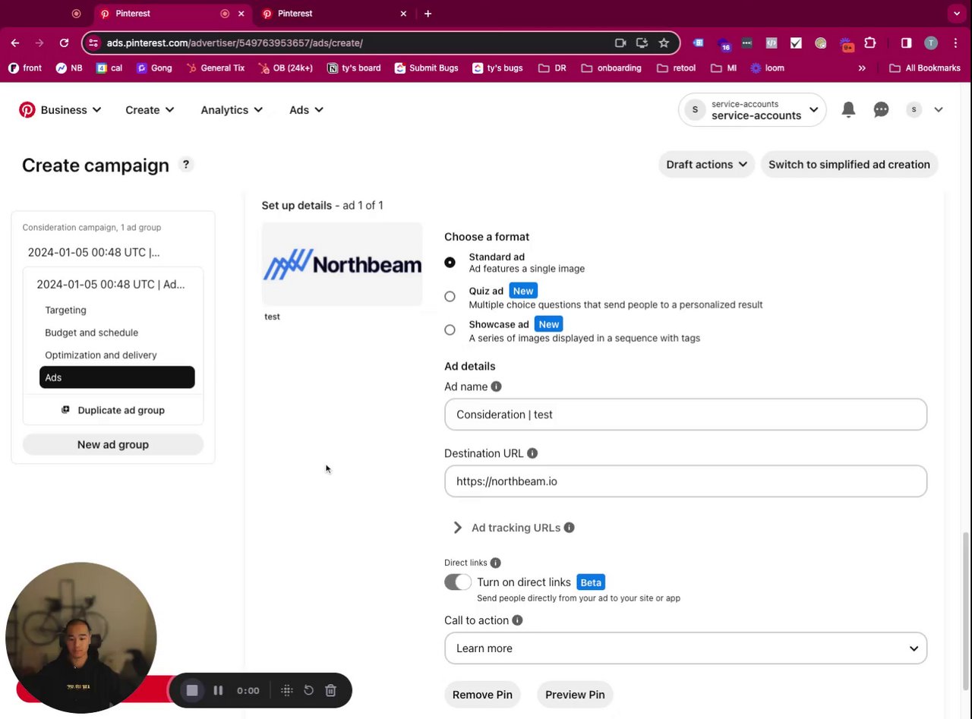Select the Quiz ad format
This screenshot has height=719, width=972.
[450, 297]
